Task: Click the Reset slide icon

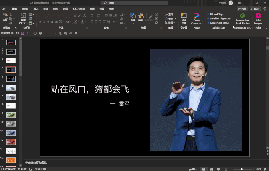Action: coord(30,18)
